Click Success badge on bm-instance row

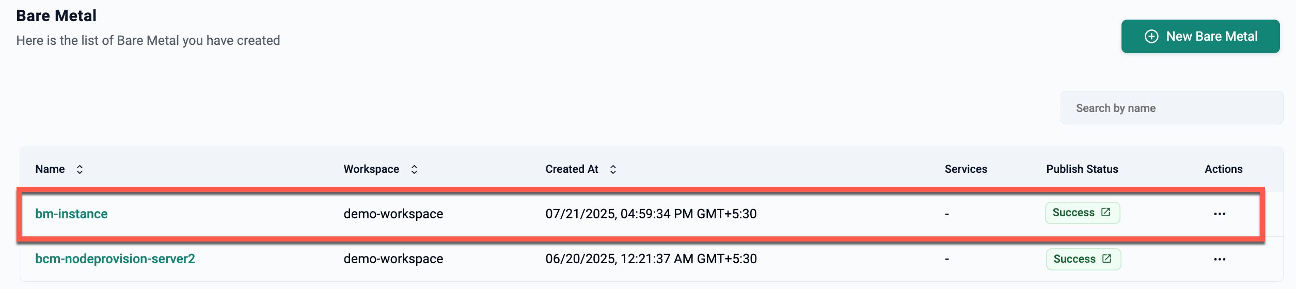(x=1073, y=213)
